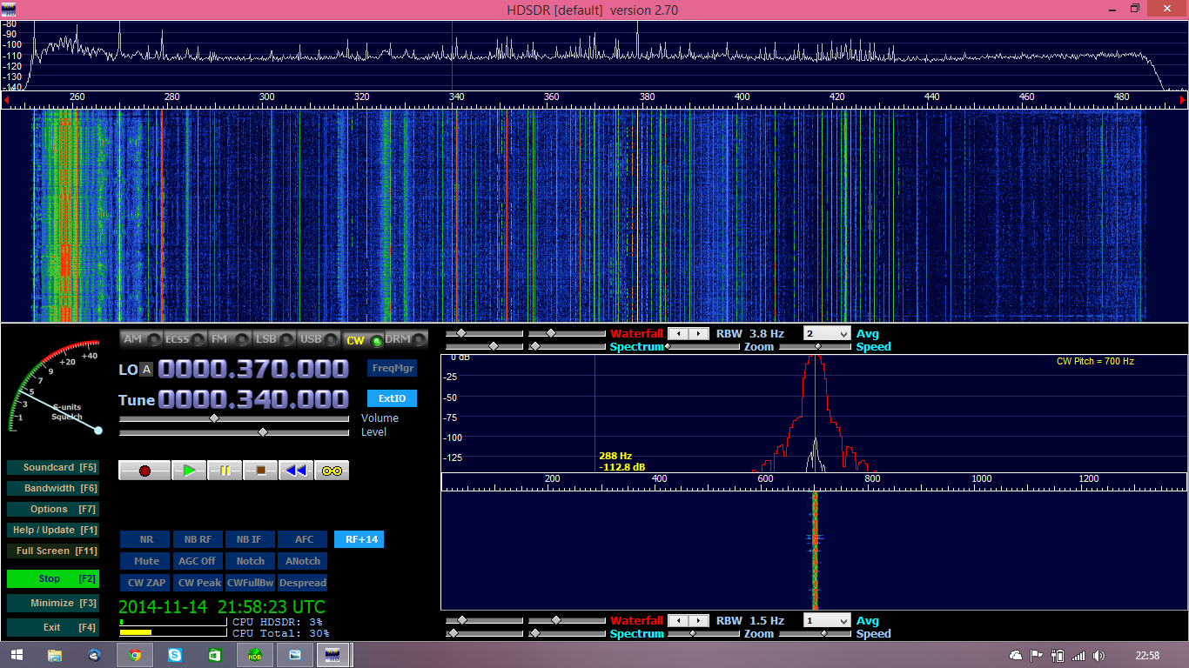Click the RF spectrum right red scroll arrow
This screenshot has height=668, width=1189.
(1182, 102)
